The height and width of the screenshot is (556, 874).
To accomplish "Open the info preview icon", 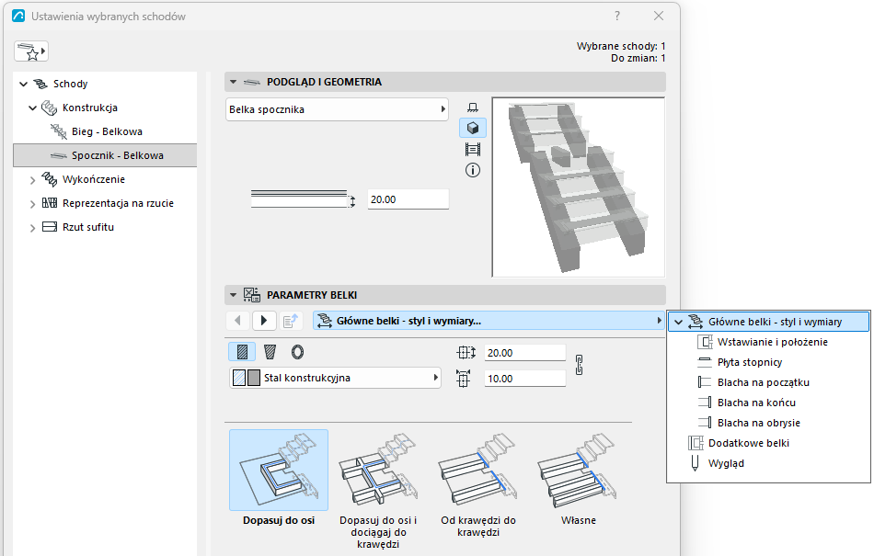I will (473, 170).
